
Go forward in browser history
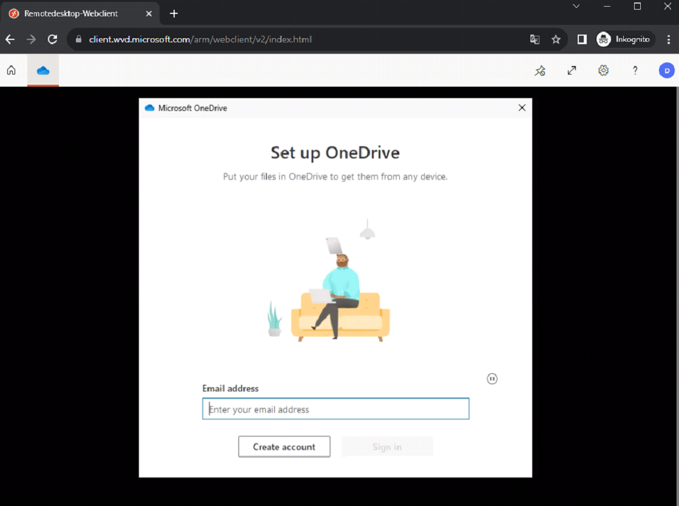tap(31, 39)
